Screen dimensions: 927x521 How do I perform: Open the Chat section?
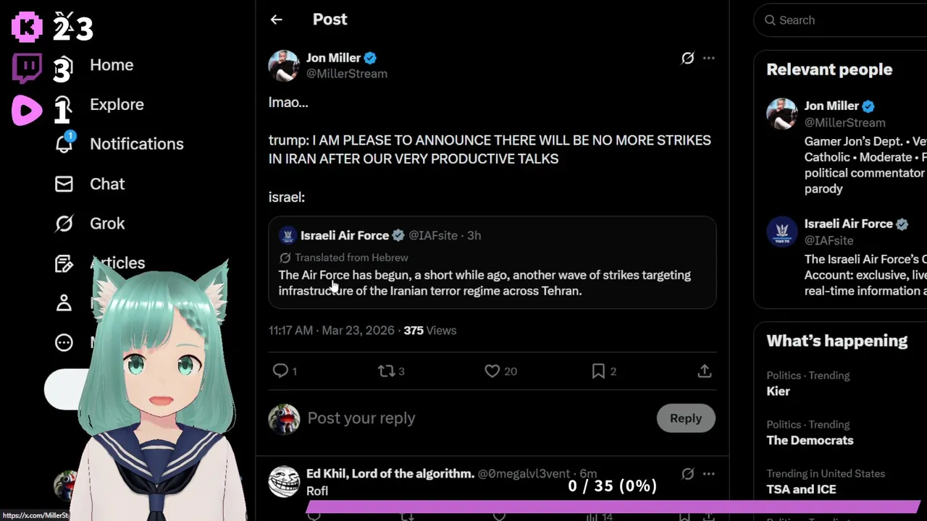(106, 184)
